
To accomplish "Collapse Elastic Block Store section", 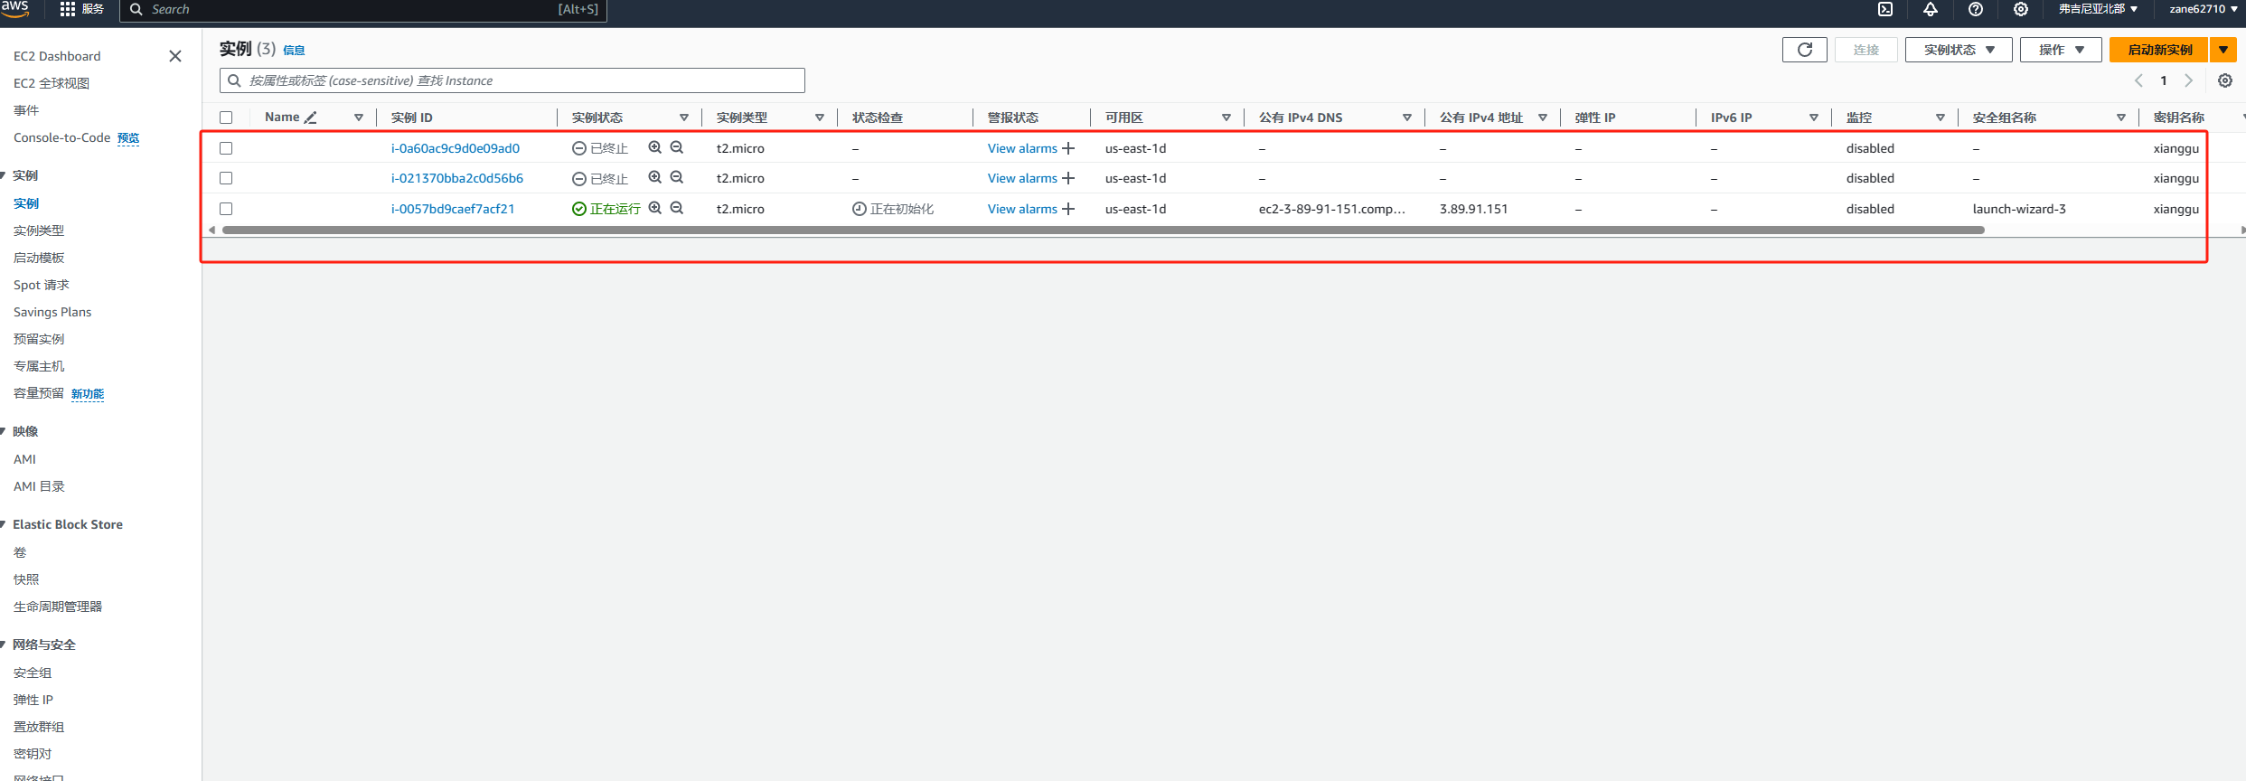I will coord(4,524).
